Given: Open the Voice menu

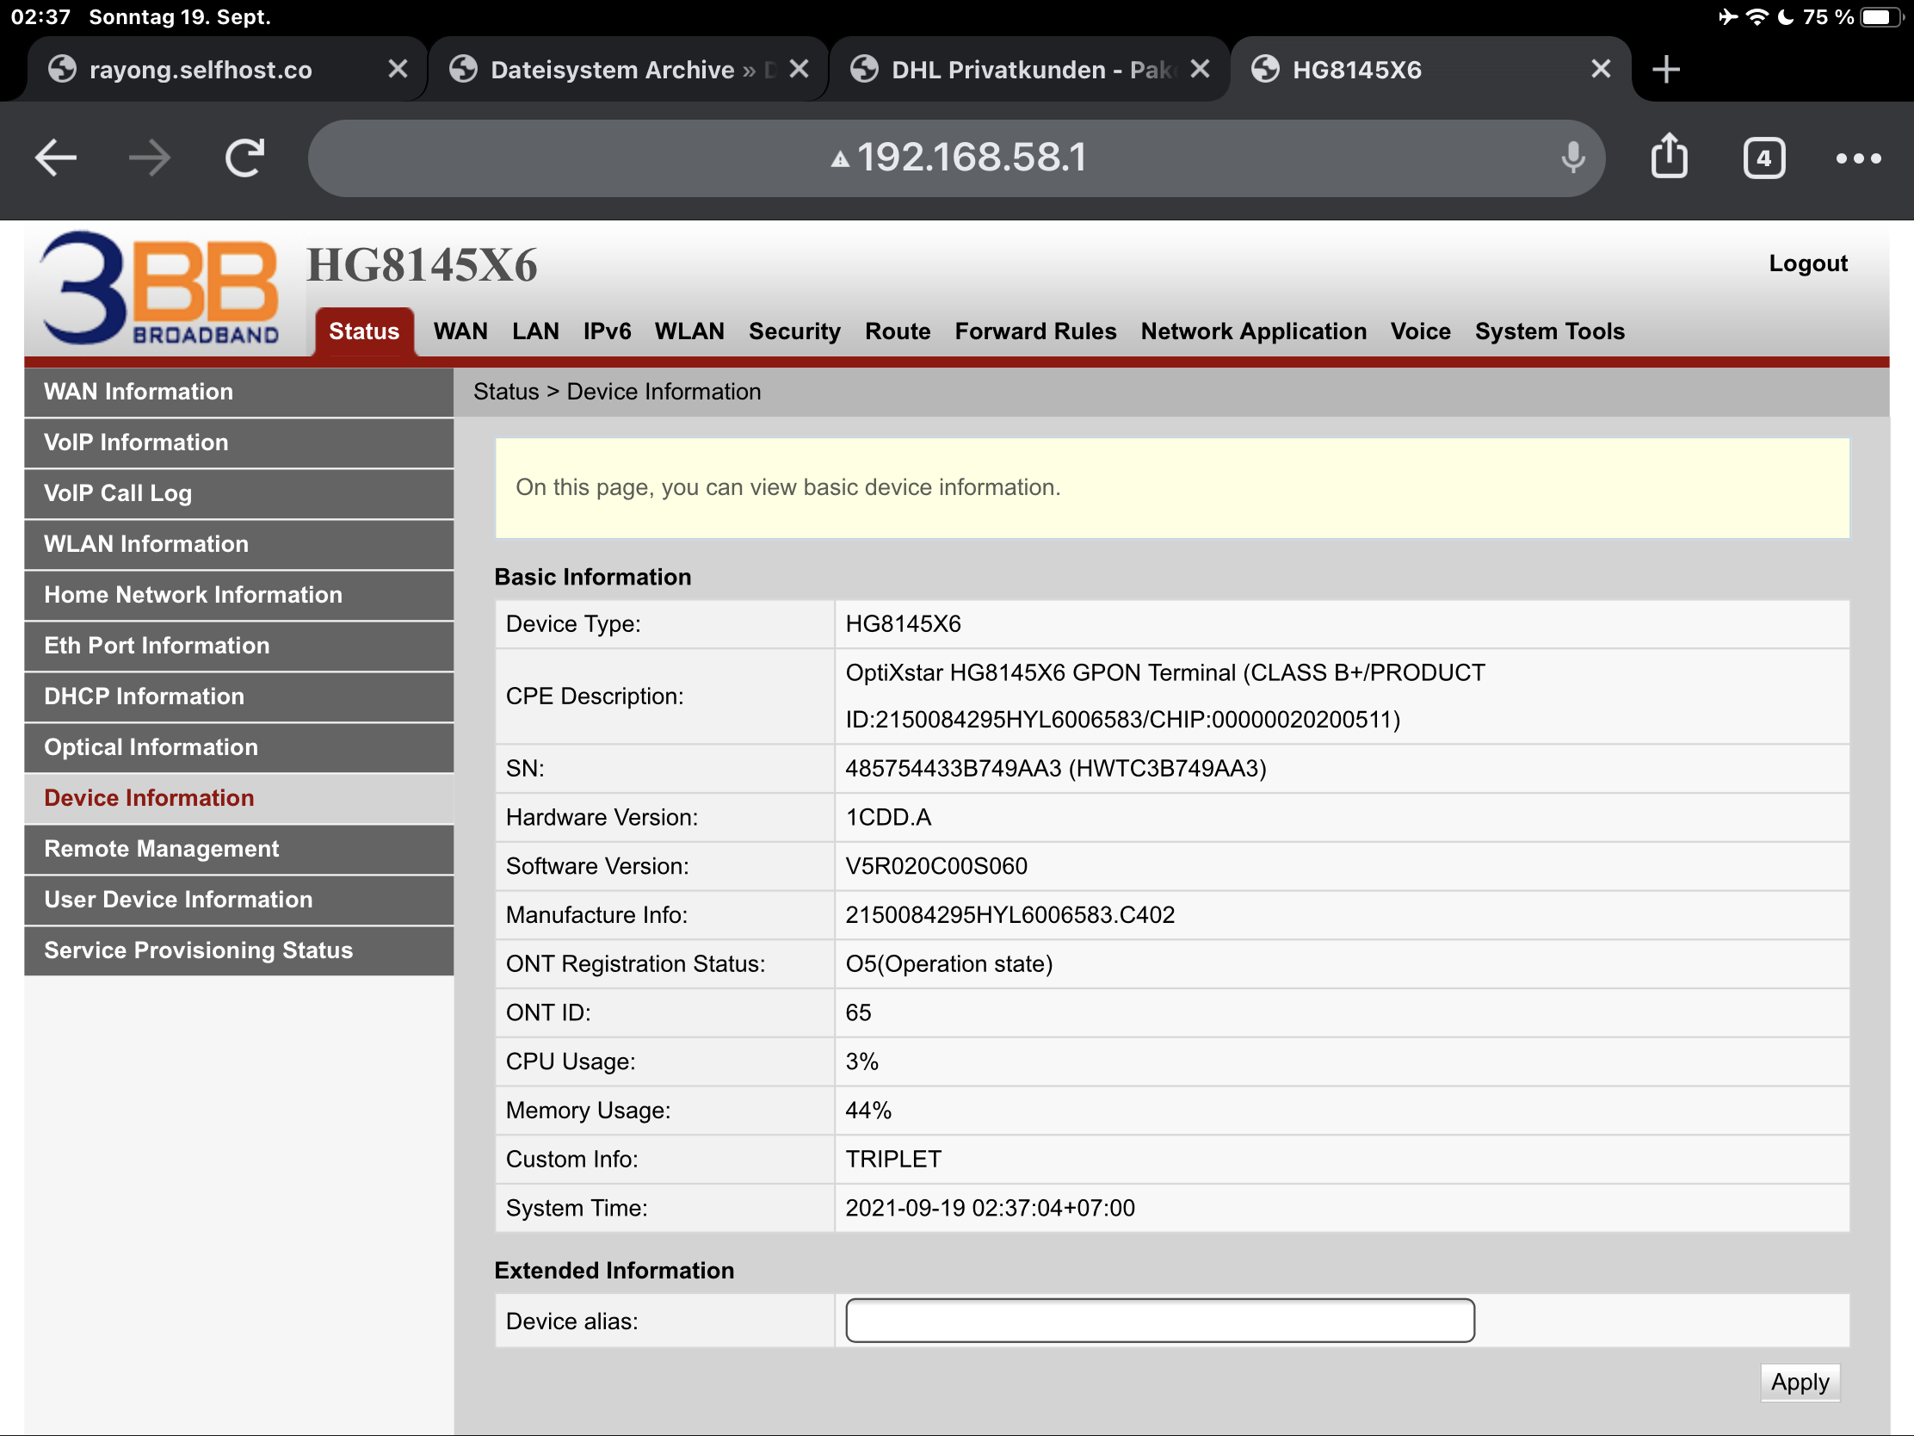Looking at the screenshot, I should [x=1420, y=331].
